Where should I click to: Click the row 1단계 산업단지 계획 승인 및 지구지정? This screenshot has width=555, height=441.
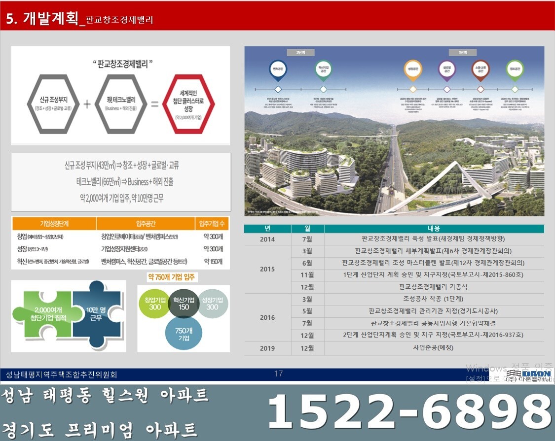coord(433,275)
